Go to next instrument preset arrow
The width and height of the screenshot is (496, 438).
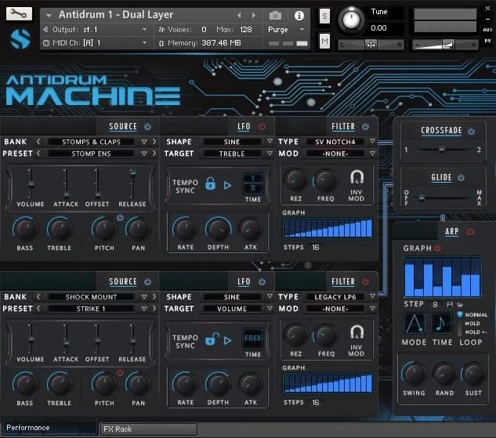[x=253, y=15]
